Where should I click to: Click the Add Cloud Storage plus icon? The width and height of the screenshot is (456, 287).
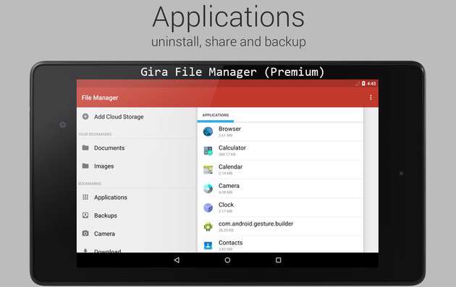click(85, 117)
